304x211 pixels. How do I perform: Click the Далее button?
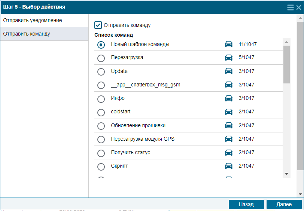click(x=284, y=204)
